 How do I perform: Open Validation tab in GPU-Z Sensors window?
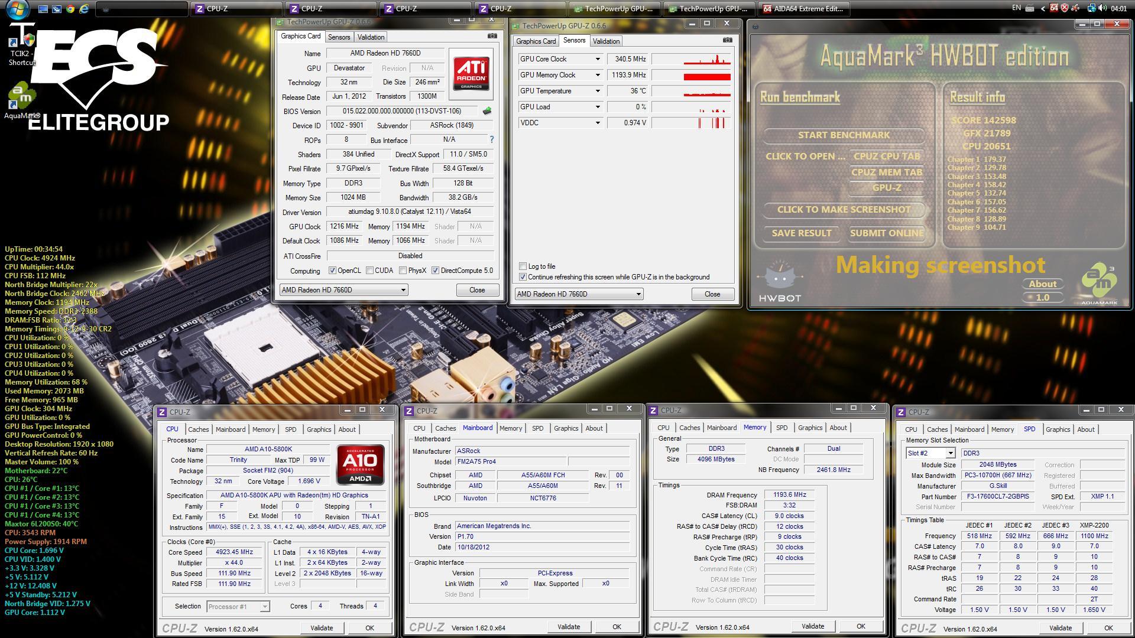(606, 41)
